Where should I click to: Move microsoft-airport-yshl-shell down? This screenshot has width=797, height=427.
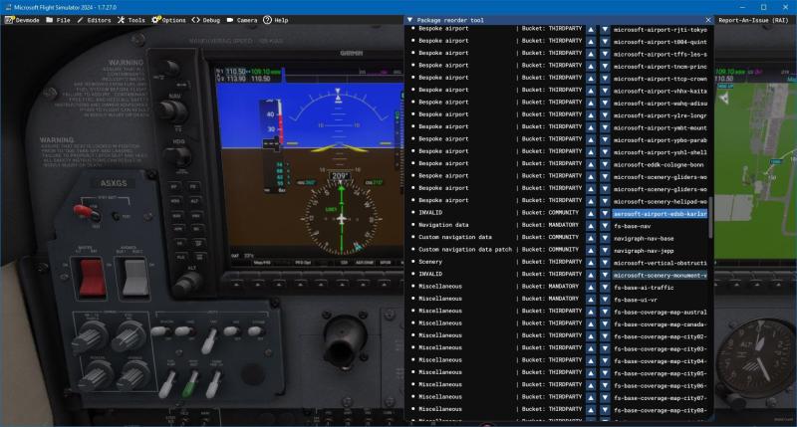tap(605, 152)
